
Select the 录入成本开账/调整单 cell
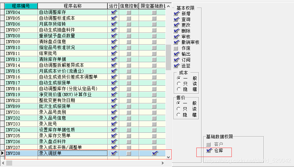[73, 148]
